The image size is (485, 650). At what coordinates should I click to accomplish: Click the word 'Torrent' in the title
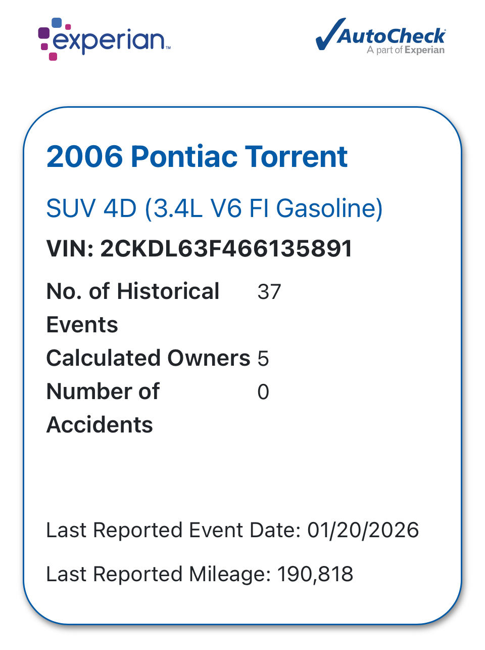click(x=297, y=156)
